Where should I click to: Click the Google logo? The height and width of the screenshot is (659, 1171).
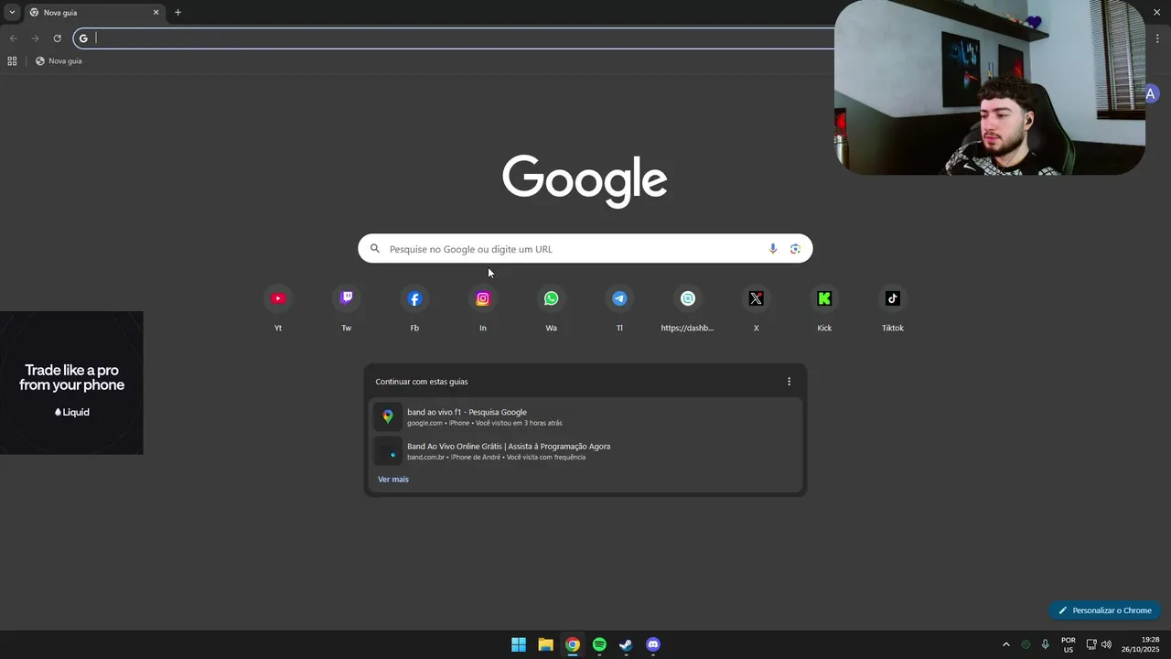[585, 180]
